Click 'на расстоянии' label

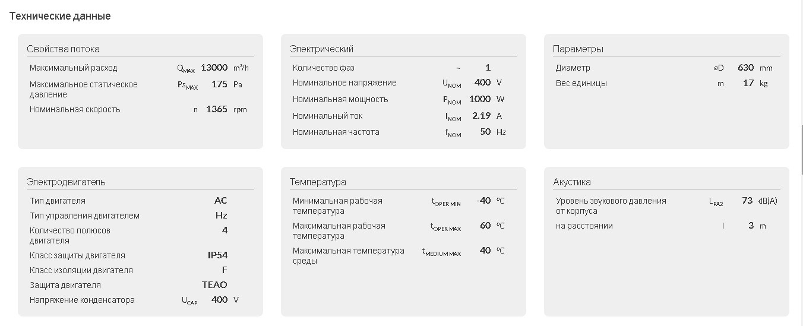point(584,226)
